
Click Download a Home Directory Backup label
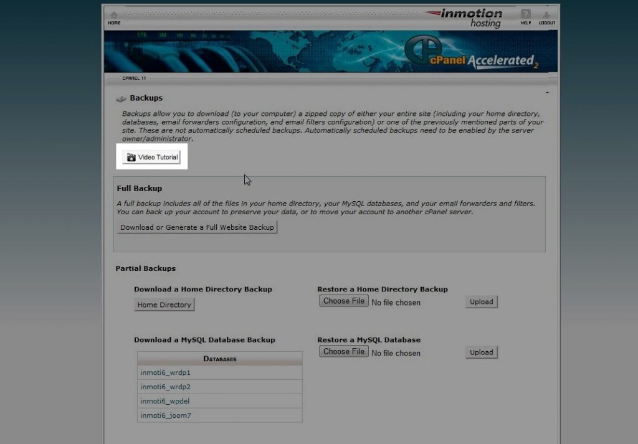pyautogui.click(x=203, y=290)
